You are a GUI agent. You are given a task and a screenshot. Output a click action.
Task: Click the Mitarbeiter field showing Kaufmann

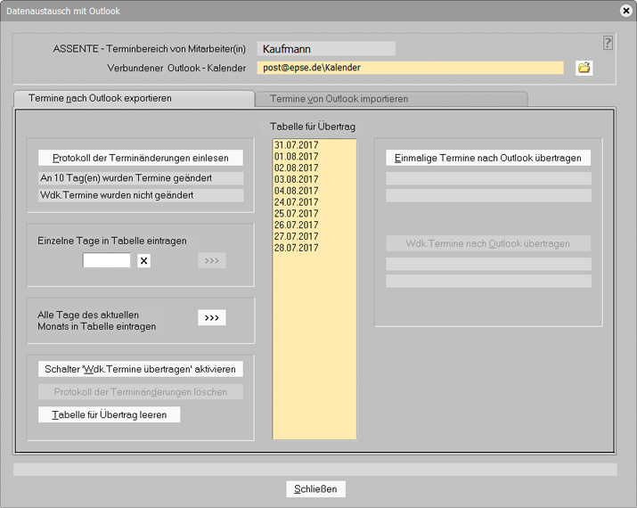point(326,49)
